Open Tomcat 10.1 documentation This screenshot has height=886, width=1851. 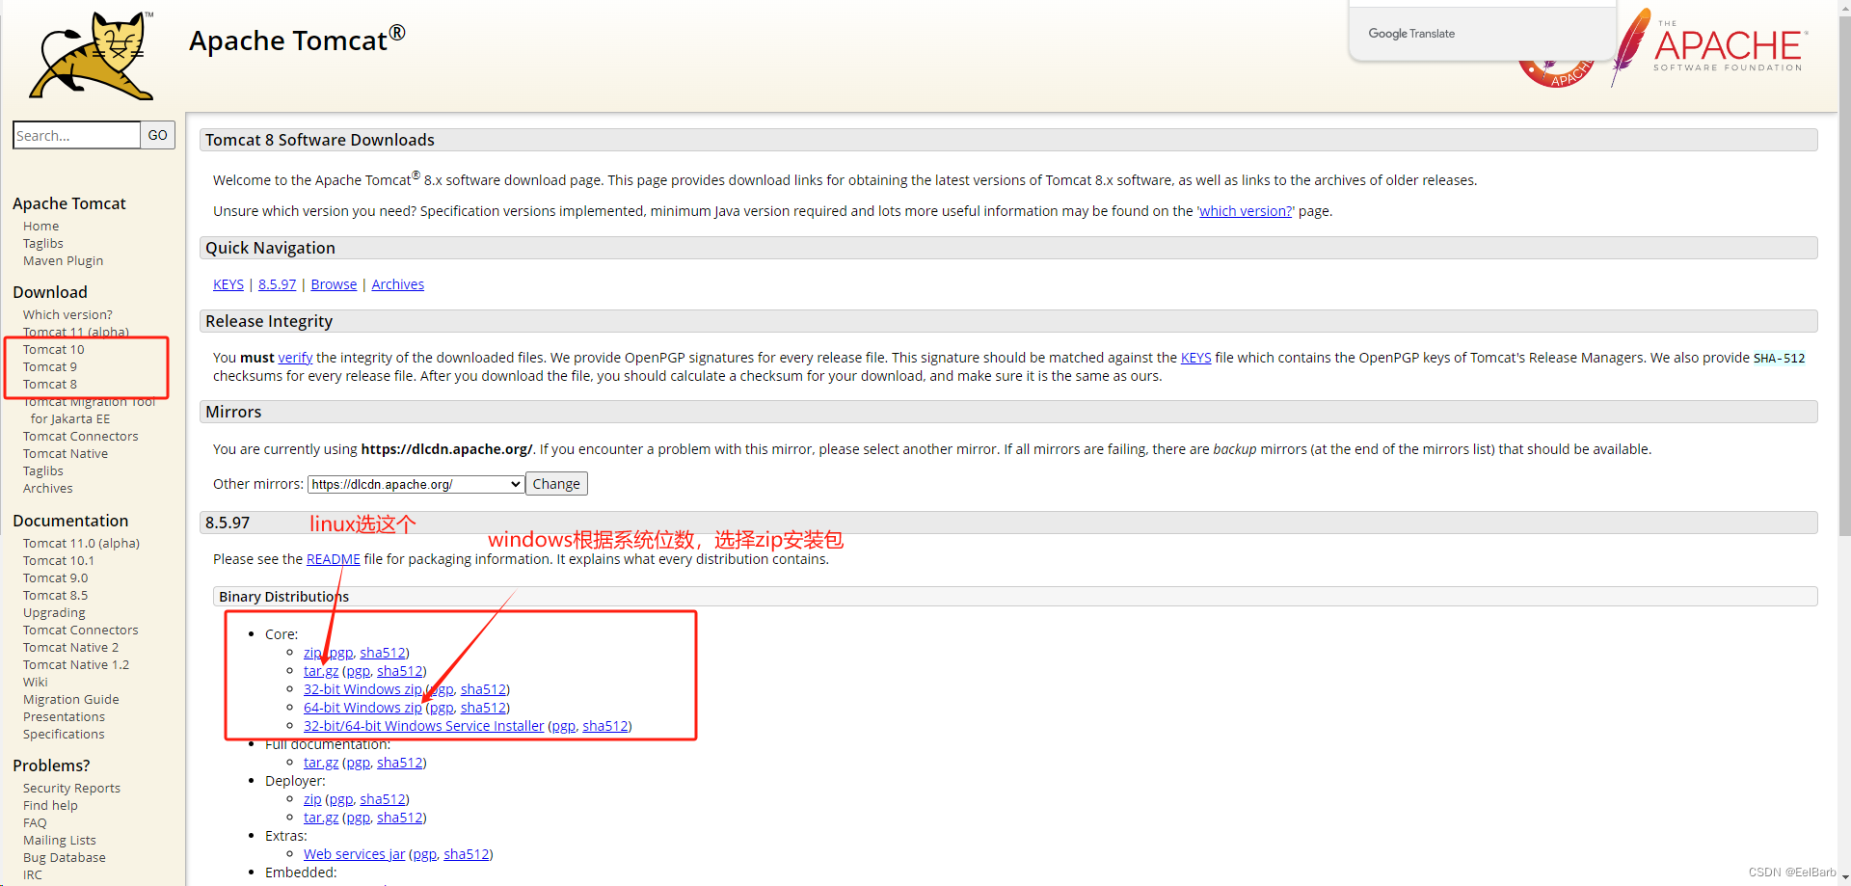(x=59, y=560)
